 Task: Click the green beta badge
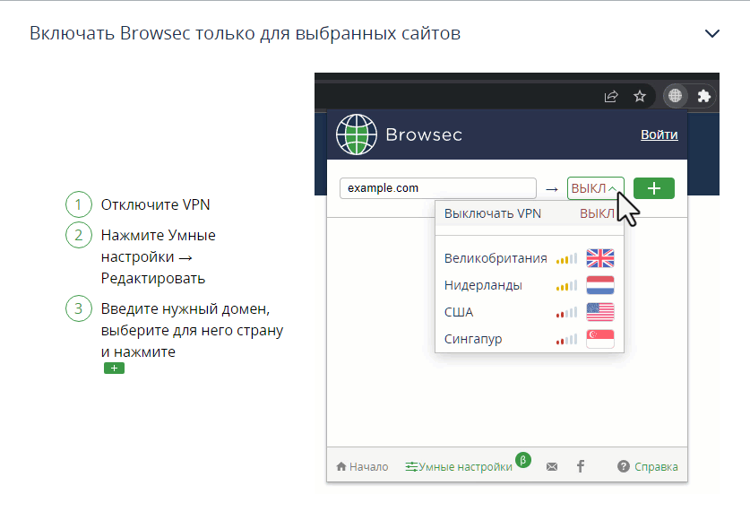pos(523,460)
